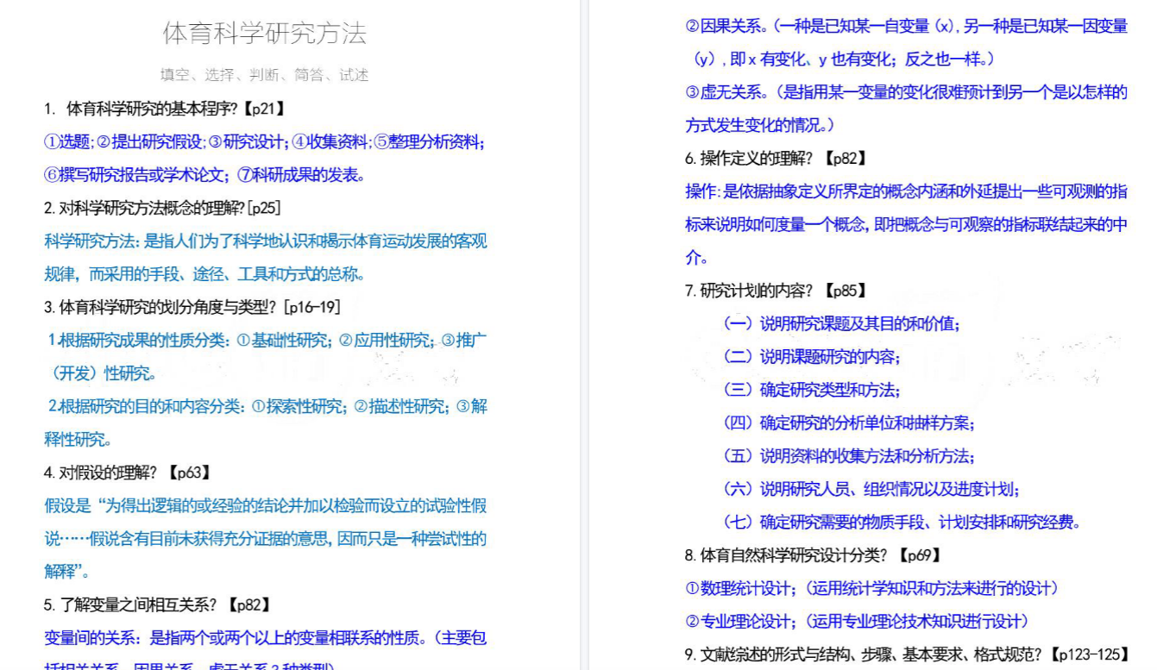Click the line starting with ③虚无关系

pos(906,93)
